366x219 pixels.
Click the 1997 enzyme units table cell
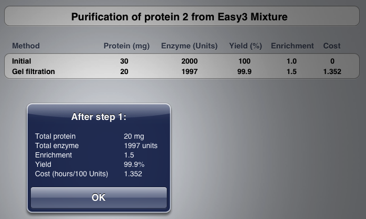tap(189, 71)
